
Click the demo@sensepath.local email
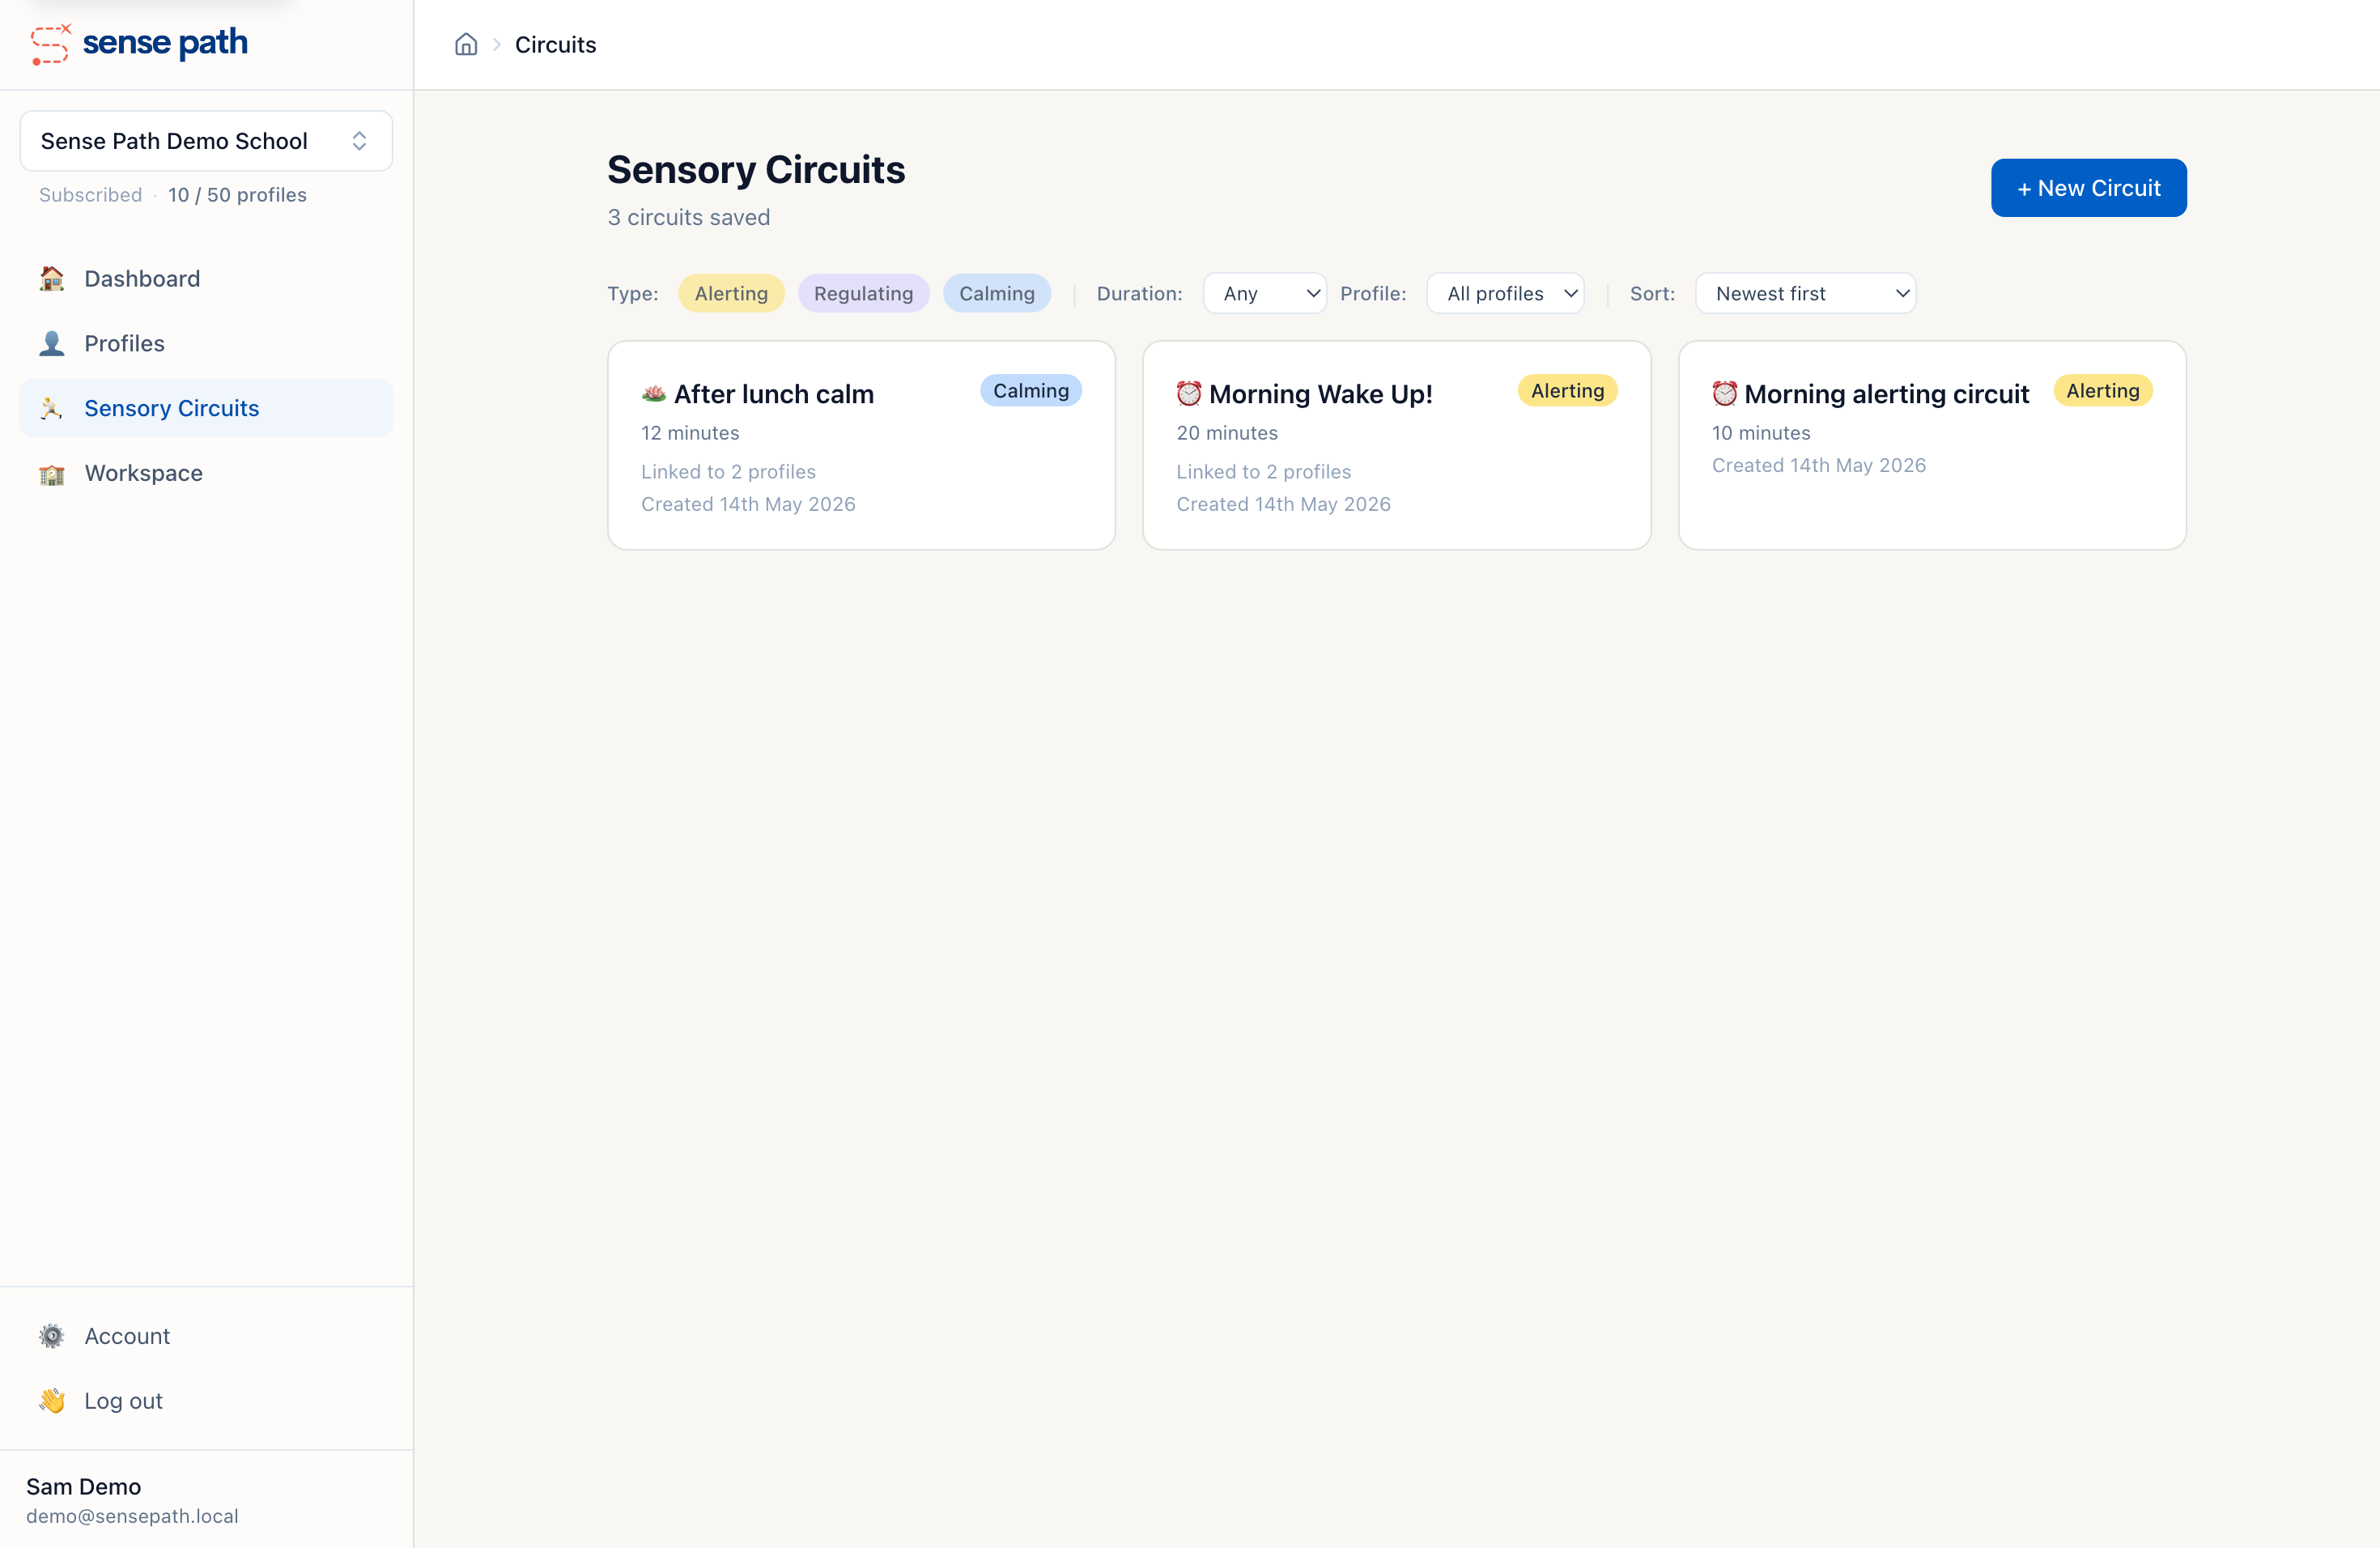132,1516
